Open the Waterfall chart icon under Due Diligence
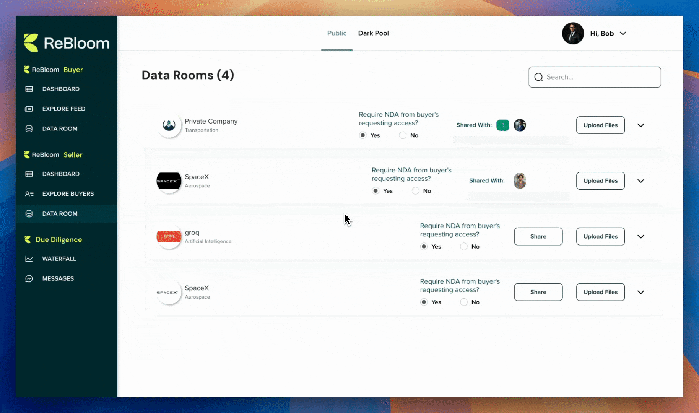Image resolution: width=699 pixels, height=413 pixels. click(x=29, y=259)
